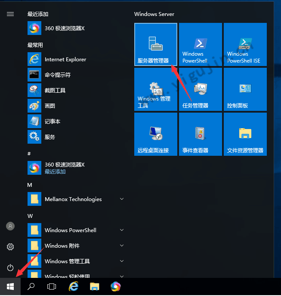Open Internet Explorer from most used list
Image resolution: width=281 pixels, height=296 pixels.
coord(65,60)
